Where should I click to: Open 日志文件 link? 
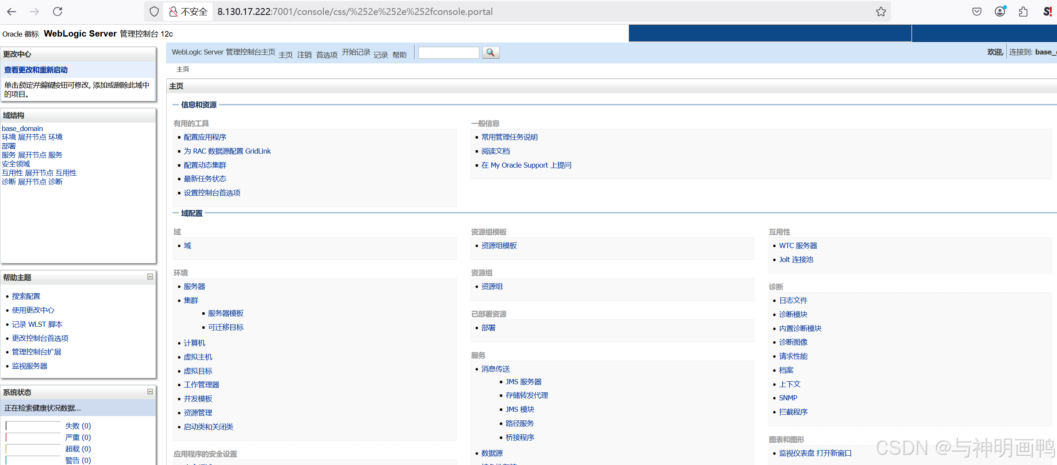(793, 300)
